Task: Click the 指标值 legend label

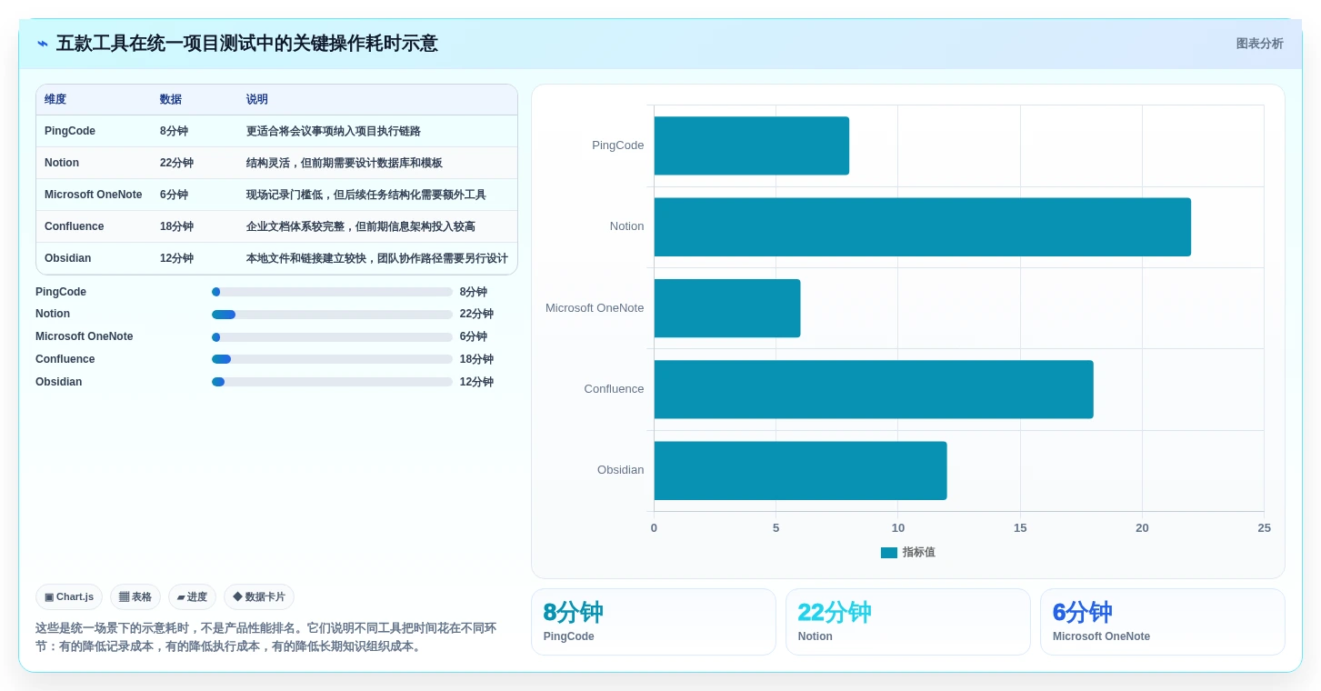Action: pyautogui.click(x=919, y=553)
